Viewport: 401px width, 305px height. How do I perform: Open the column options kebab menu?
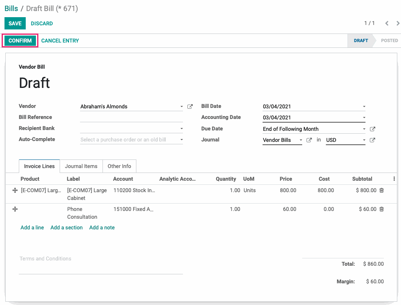click(x=394, y=179)
